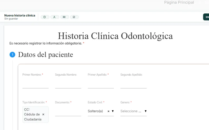The image size is (209, 130).
Task: Focus the Documento input field
Action: pyautogui.click(x=68, y=112)
